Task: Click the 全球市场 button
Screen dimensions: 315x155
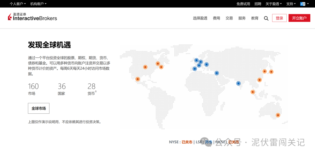Action: (x=38, y=108)
